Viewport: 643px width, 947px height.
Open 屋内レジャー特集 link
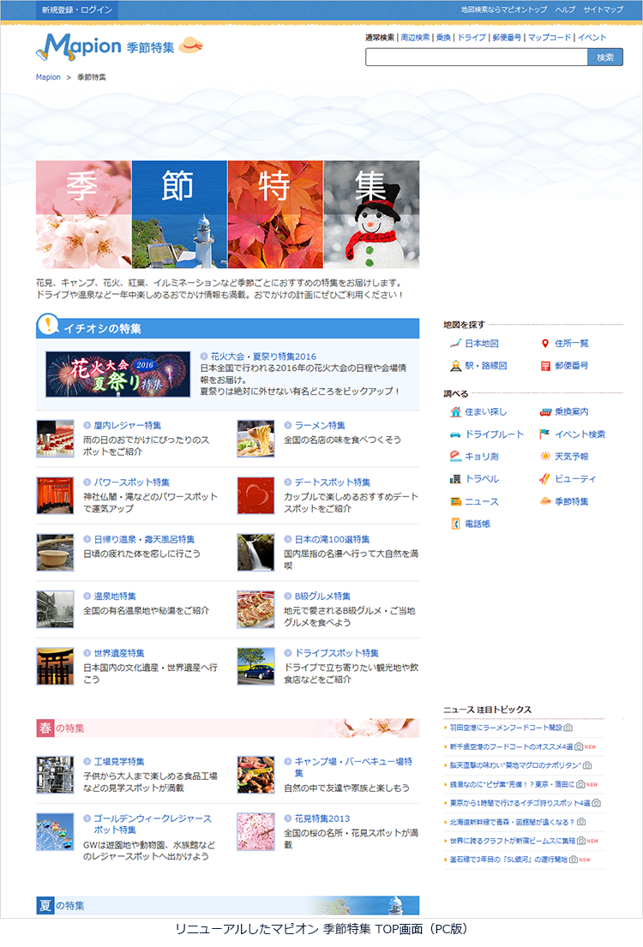point(128,425)
